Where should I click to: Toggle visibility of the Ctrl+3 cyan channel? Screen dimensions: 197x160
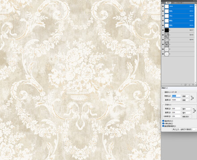click(163, 11)
